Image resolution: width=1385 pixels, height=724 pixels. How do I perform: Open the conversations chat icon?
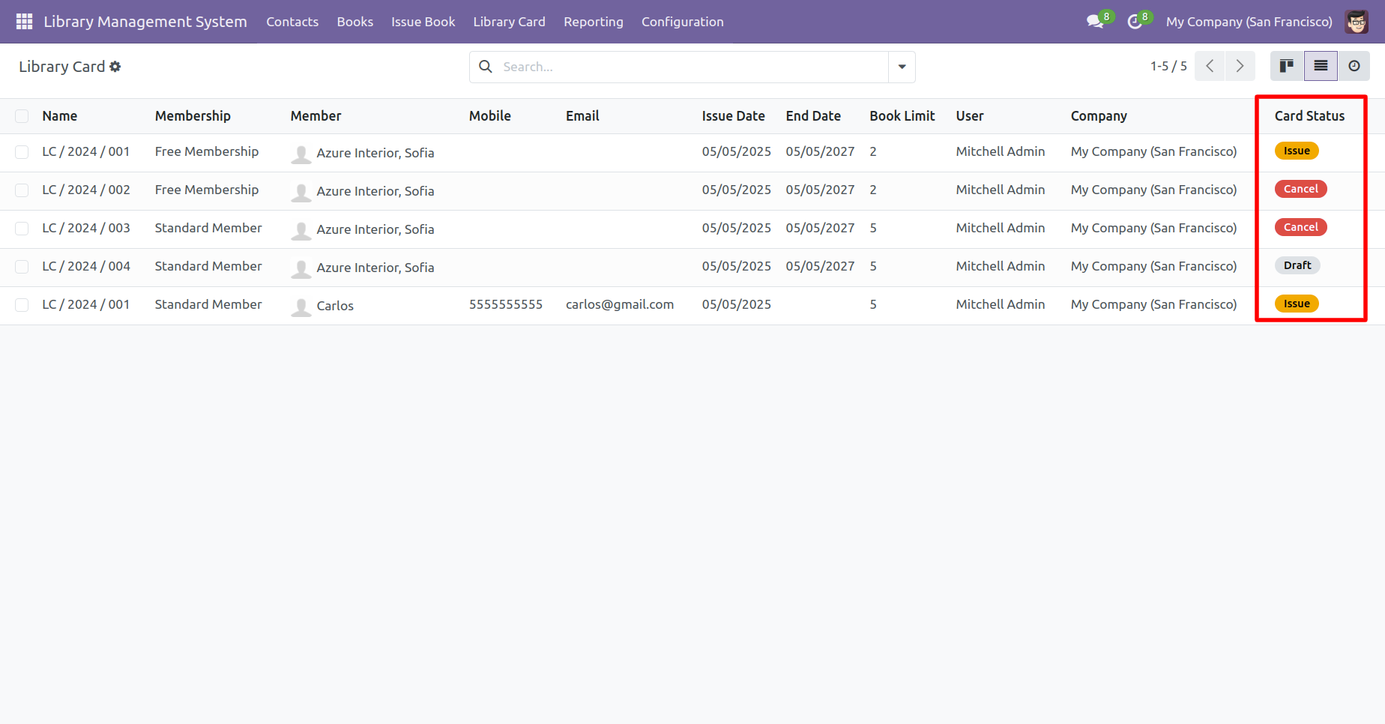coord(1096,22)
